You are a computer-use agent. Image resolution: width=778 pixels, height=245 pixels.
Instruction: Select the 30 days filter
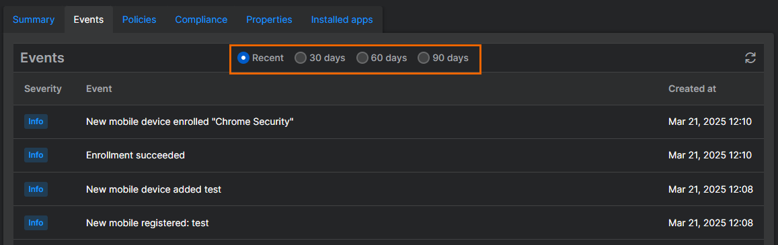pyautogui.click(x=301, y=58)
